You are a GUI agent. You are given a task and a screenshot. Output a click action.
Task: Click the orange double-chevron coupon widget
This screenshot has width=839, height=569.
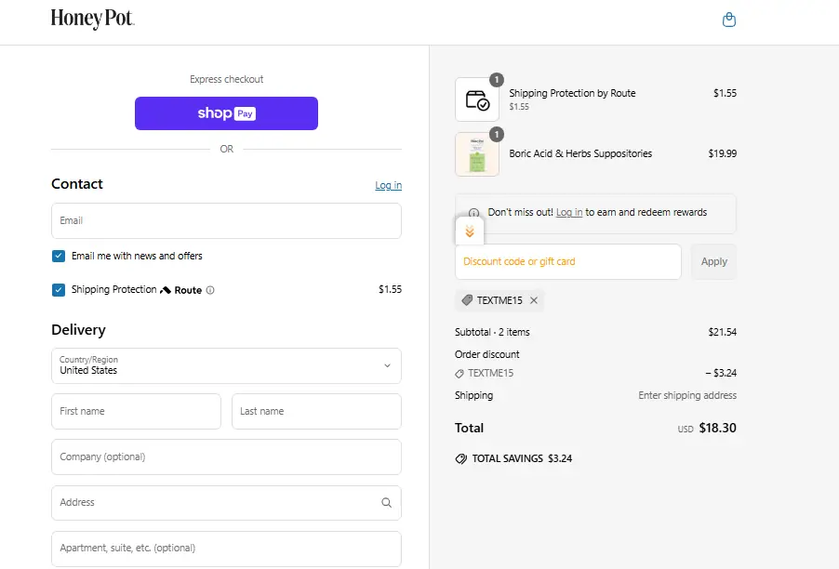469,232
